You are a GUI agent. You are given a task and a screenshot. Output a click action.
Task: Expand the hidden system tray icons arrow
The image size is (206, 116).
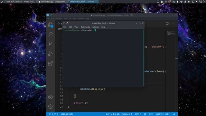tap(197, 2)
